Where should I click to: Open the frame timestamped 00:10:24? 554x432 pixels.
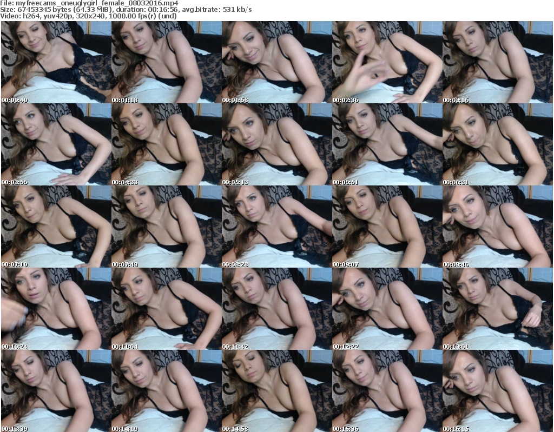(x=55, y=309)
